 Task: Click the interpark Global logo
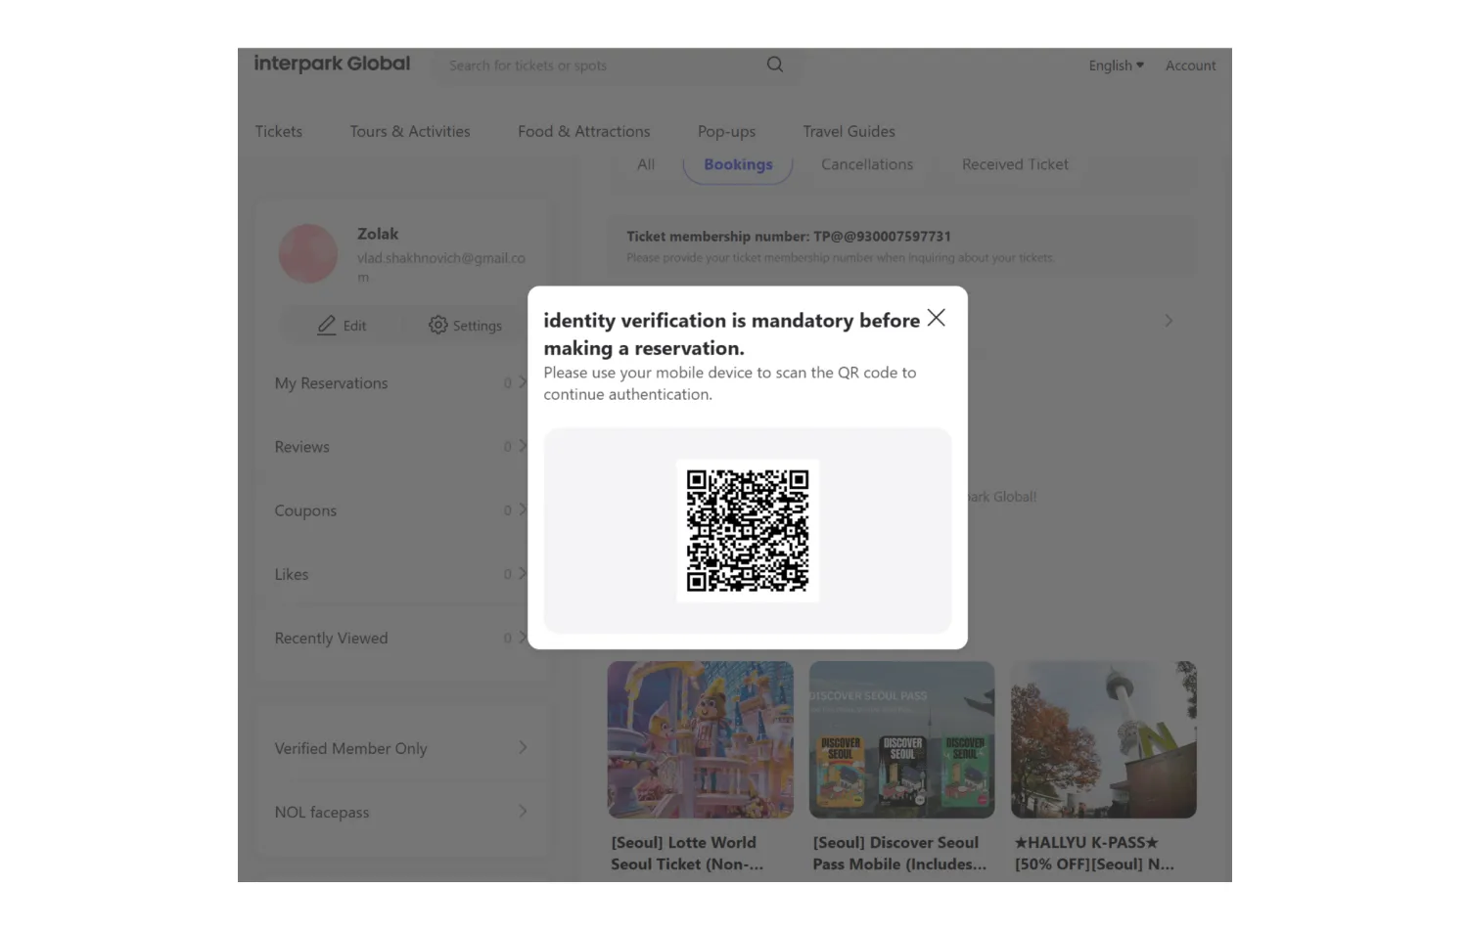pyautogui.click(x=332, y=64)
